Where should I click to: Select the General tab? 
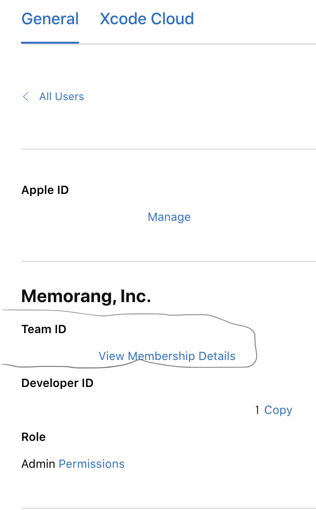50,19
